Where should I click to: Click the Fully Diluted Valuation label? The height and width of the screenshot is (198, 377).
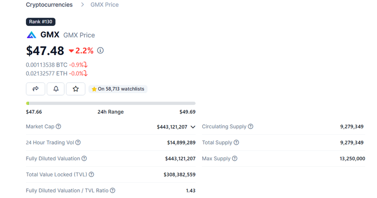point(53,158)
